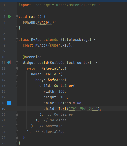127x146 pixels.
Task: Collapse the SafeArea fold on line 14
Action: pos(17,80)
